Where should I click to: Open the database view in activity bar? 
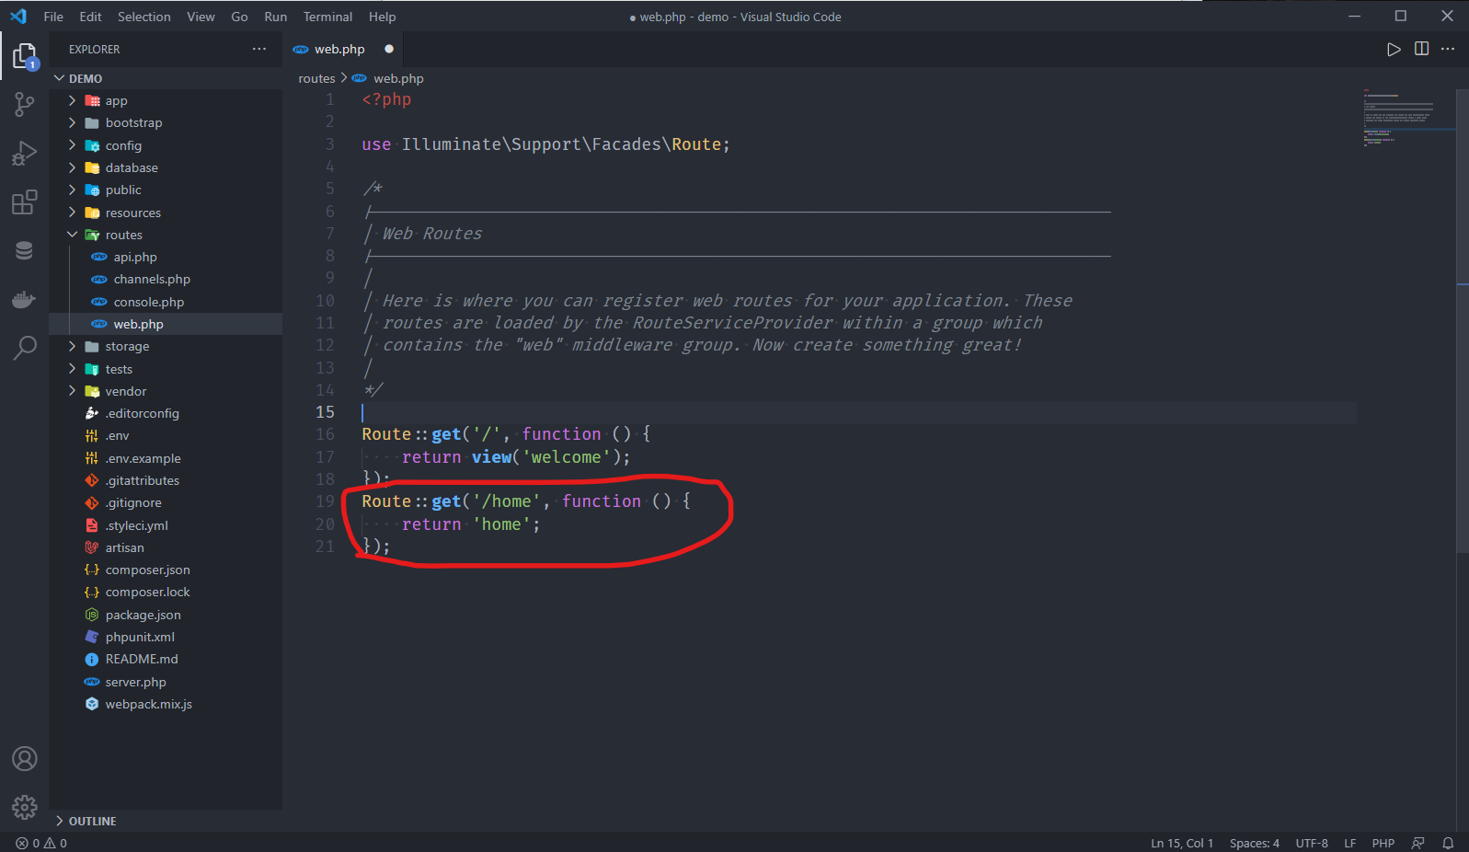[25, 250]
